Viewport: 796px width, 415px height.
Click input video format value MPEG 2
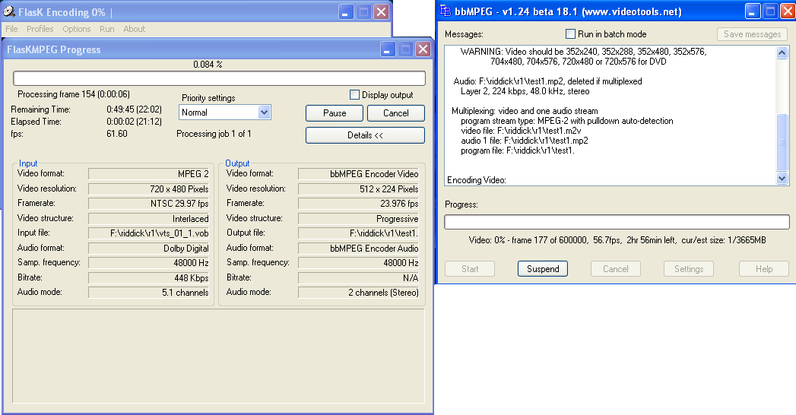(149, 174)
